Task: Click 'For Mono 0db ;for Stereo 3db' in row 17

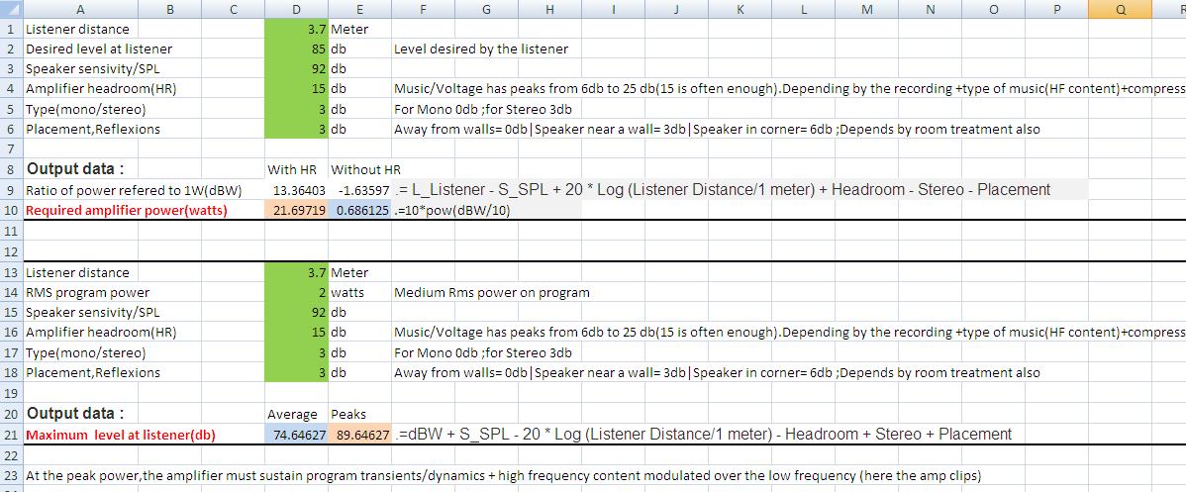Action: (483, 352)
